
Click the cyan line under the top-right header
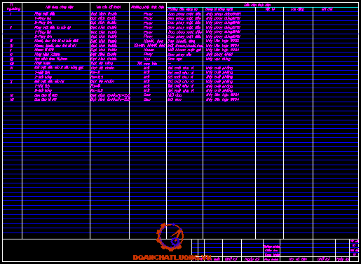[x=262, y=8]
